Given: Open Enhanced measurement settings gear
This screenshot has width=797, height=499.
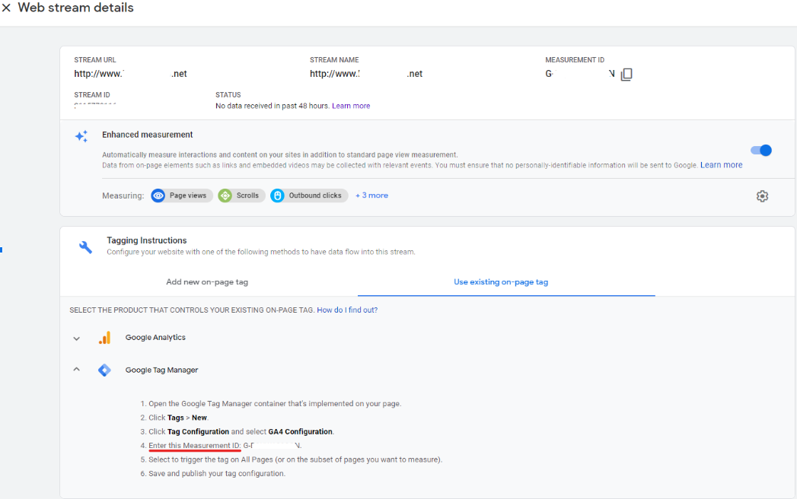Looking at the screenshot, I should click(762, 196).
